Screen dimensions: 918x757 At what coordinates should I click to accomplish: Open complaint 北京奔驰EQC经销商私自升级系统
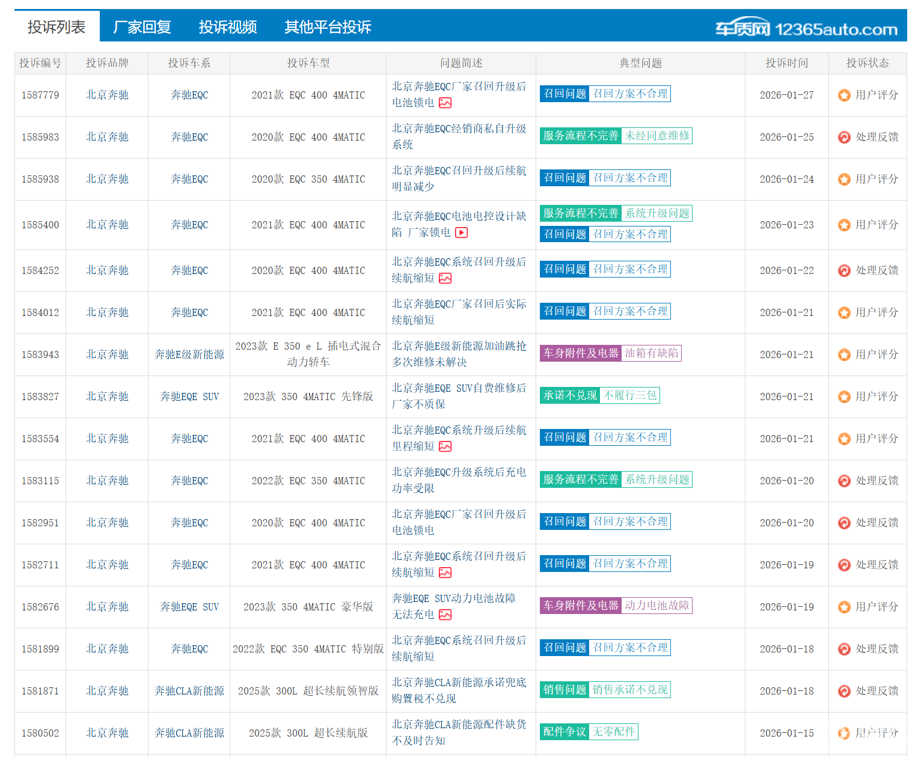[459, 136]
